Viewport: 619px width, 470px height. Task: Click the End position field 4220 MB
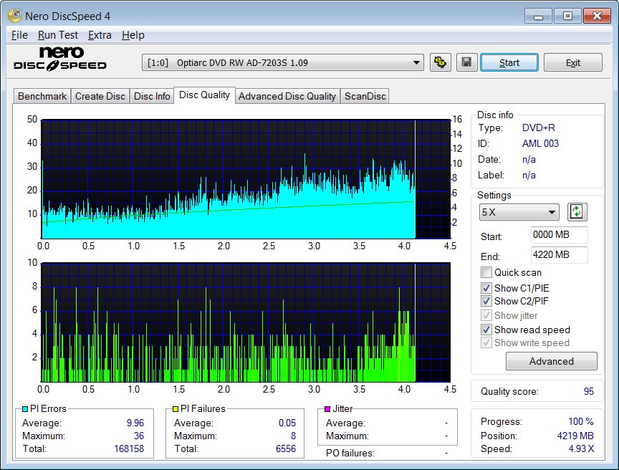(x=559, y=254)
